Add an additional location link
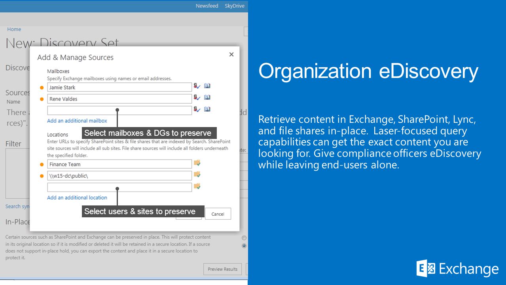This screenshot has height=285, width=506. pos(77,198)
